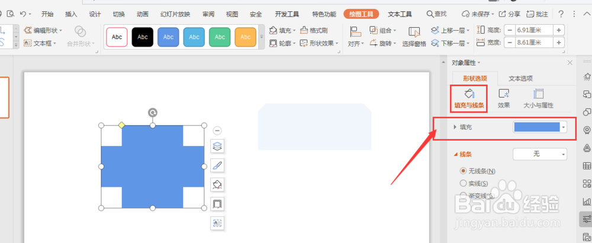Click the brush style floating button
592x243 pixels.
pos(217,166)
